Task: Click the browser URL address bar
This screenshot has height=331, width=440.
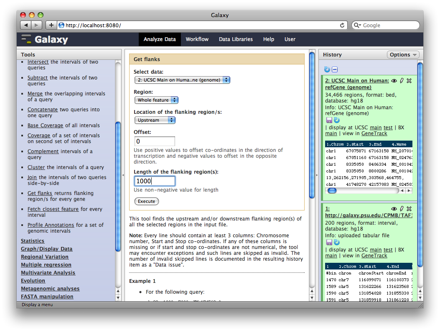Action: 202,25
